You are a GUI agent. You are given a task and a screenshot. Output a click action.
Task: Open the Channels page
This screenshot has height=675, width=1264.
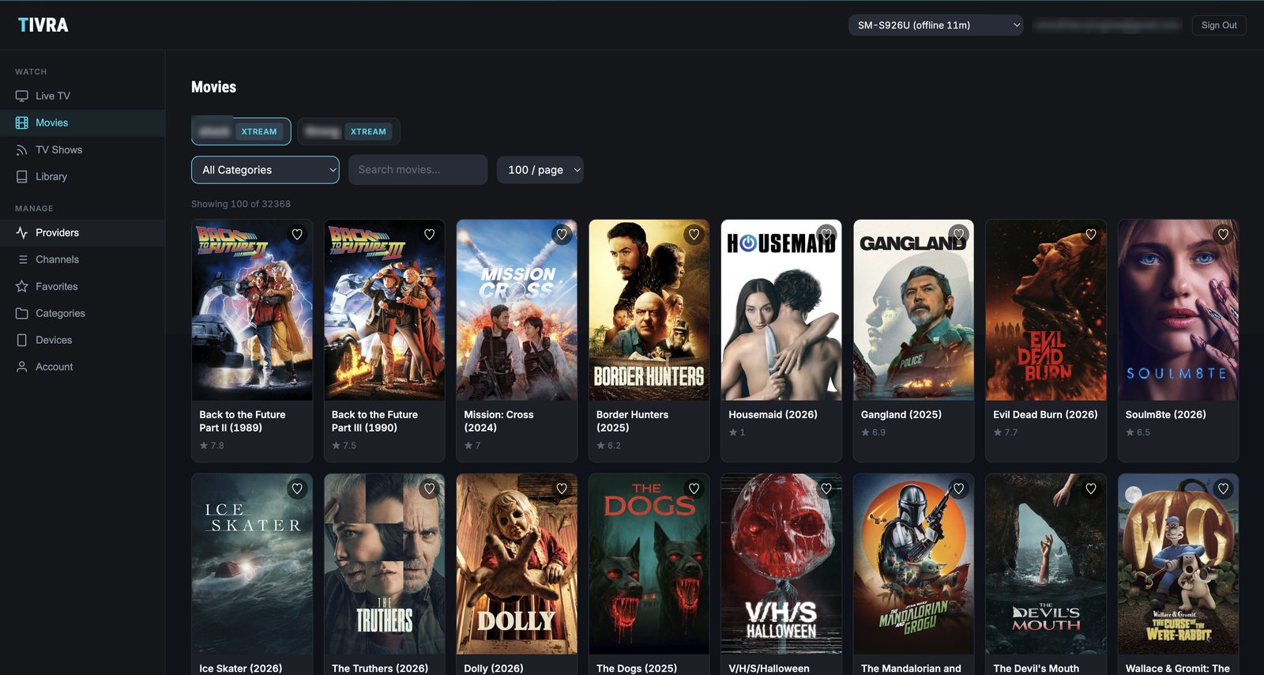82,259
